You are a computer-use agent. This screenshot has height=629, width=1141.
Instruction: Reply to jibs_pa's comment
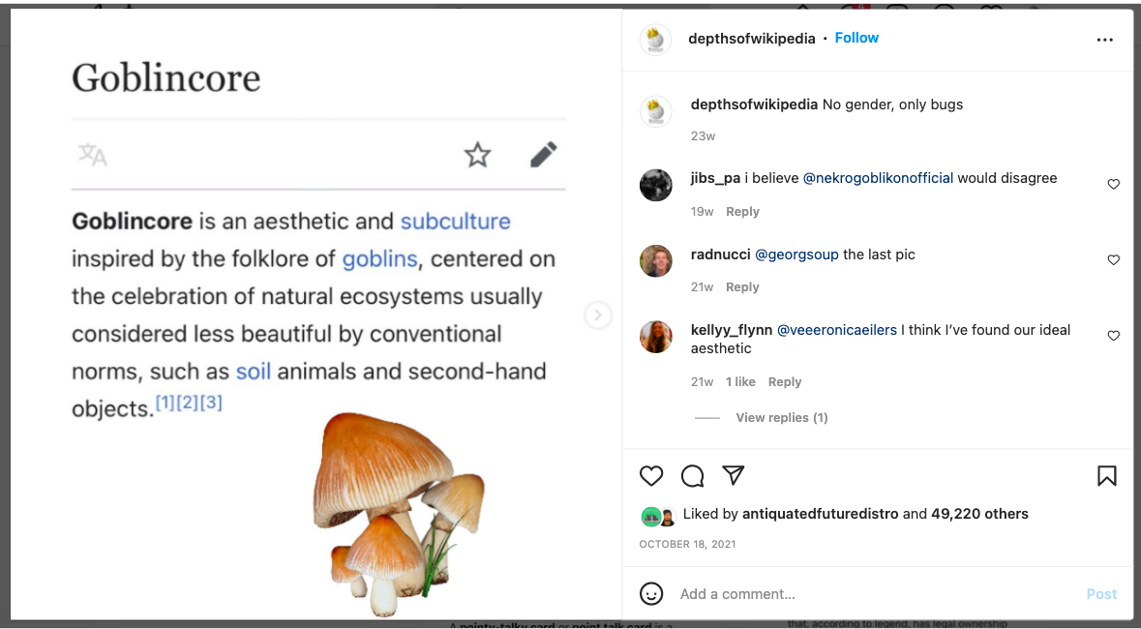coord(742,212)
